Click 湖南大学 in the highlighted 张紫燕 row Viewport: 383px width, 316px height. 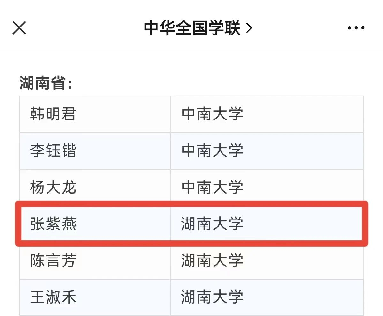tap(212, 224)
